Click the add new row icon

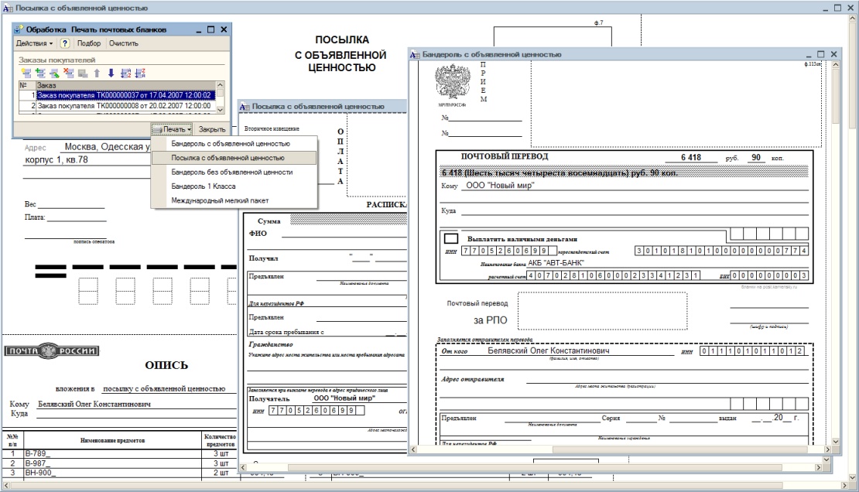tap(26, 73)
